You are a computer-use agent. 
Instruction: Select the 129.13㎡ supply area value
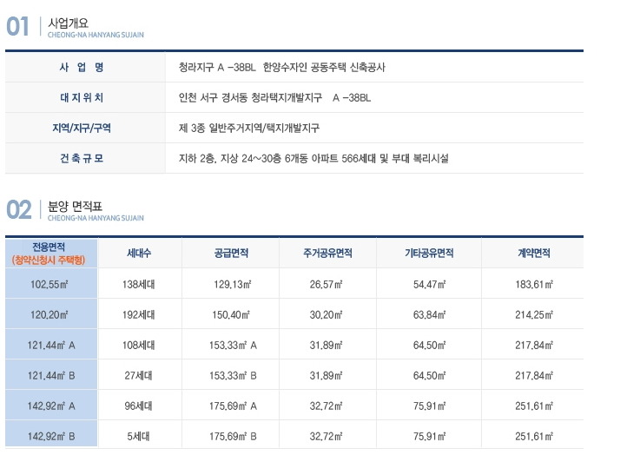[233, 284]
